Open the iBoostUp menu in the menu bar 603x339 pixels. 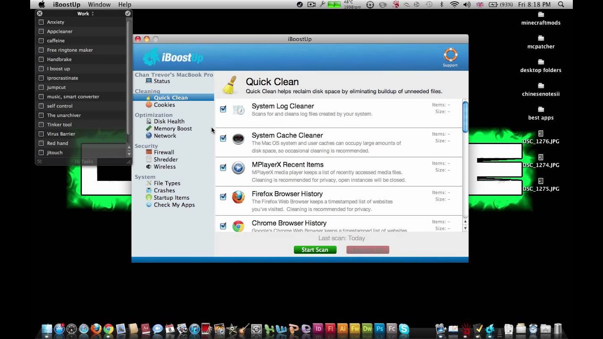click(66, 4)
